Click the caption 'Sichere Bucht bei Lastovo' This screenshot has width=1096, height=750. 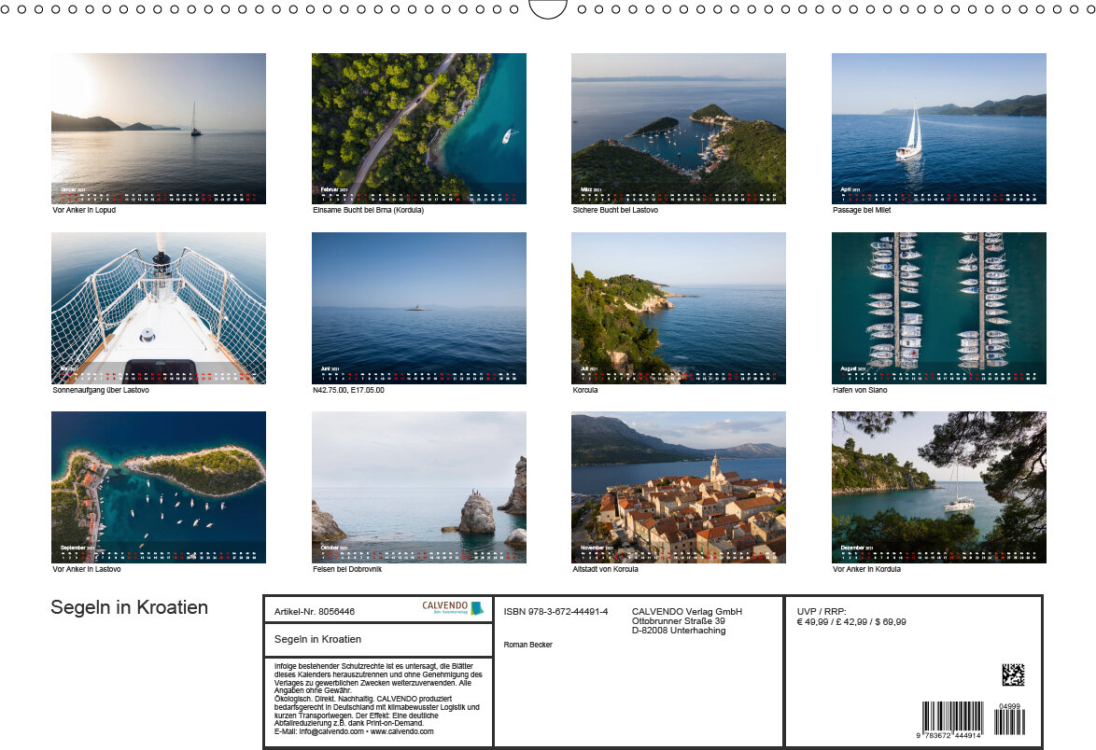click(615, 210)
